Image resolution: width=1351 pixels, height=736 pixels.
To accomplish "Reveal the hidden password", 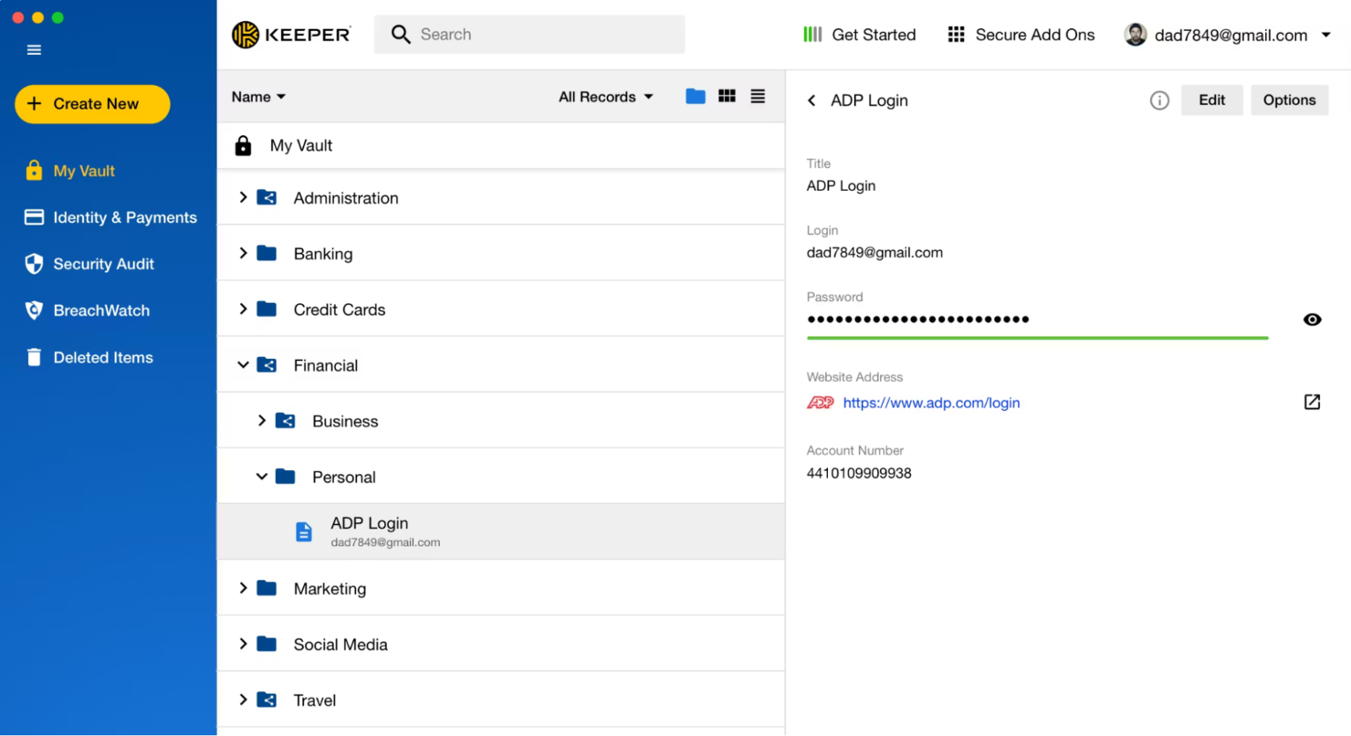I will coord(1312,319).
